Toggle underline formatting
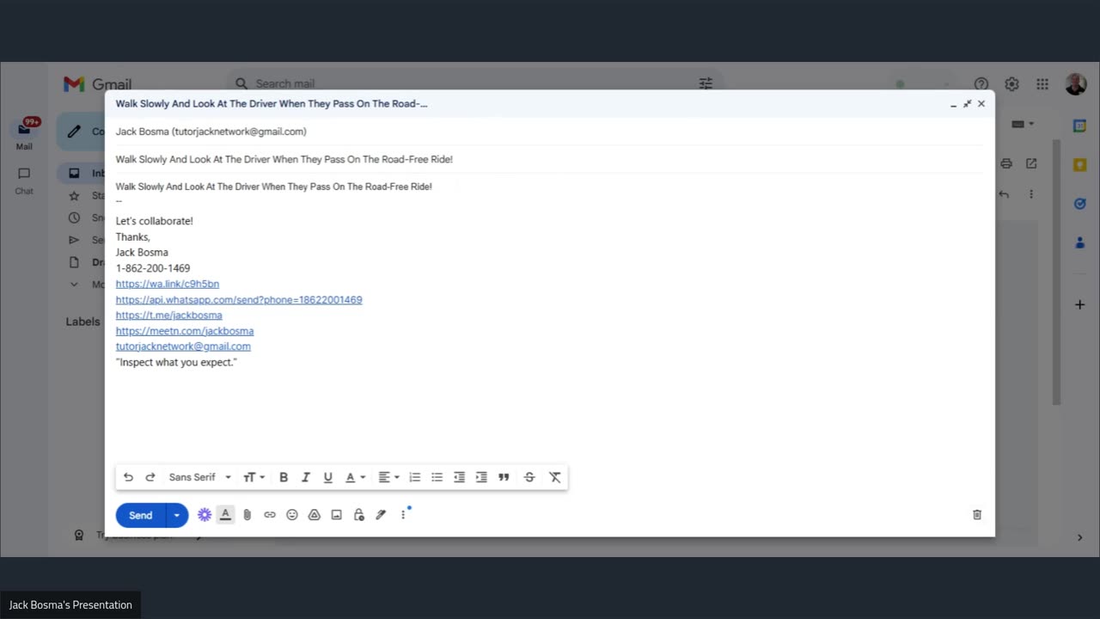1100x619 pixels. 327,477
